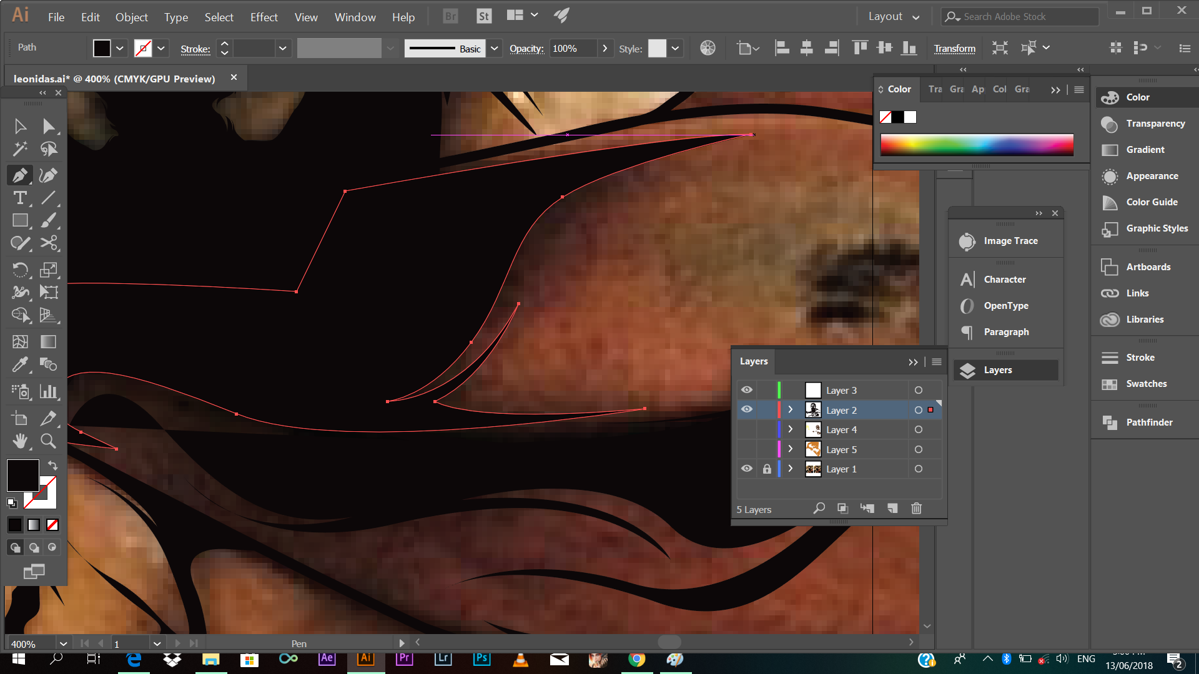Expand Layer 5 sublayers
Viewport: 1199px width, 674px height.
coord(791,449)
